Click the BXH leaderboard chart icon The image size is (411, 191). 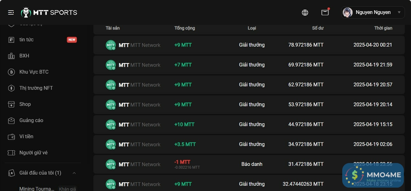point(11,56)
